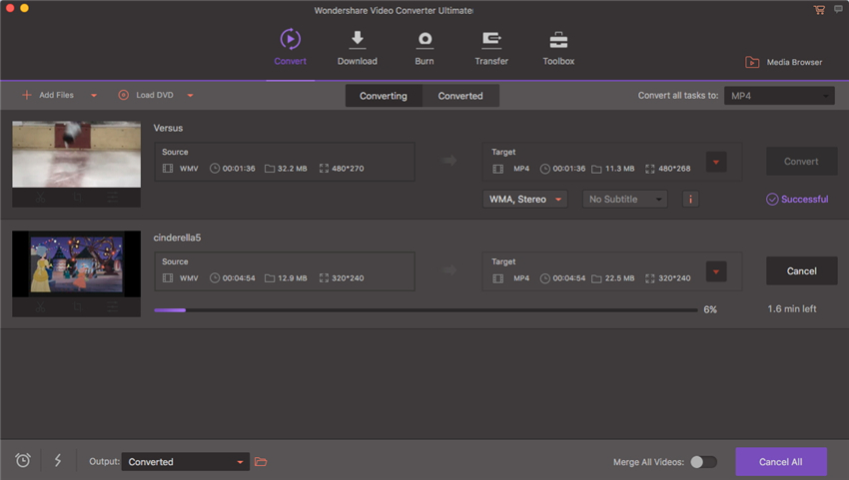Click the feedback chat icon

(x=838, y=9)
